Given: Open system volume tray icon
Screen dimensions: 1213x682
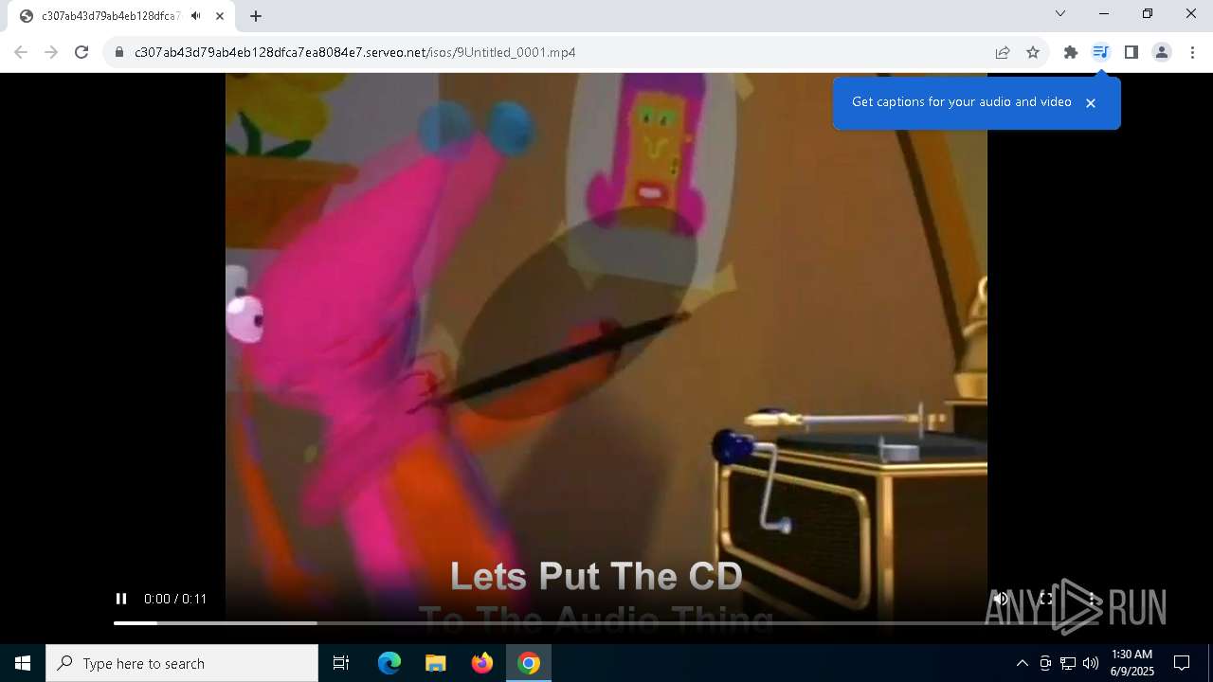Looking at the screenshot, I should tap(1091, 663).
